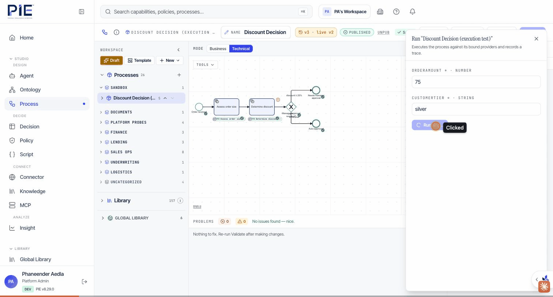
Task: Go to Home
Action: click(47, 38)
